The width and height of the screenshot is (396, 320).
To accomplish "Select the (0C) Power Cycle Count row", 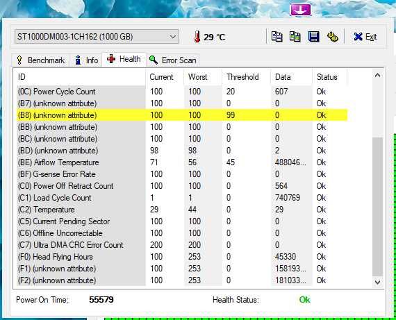I will (182, 92).
